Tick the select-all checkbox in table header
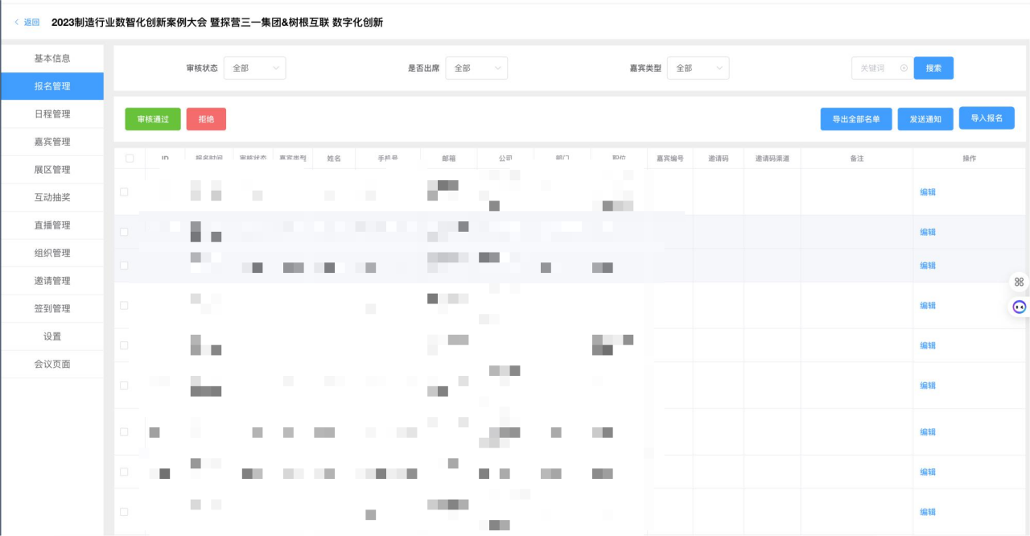The image size is (1030, 536). click(x=130, y=159)
